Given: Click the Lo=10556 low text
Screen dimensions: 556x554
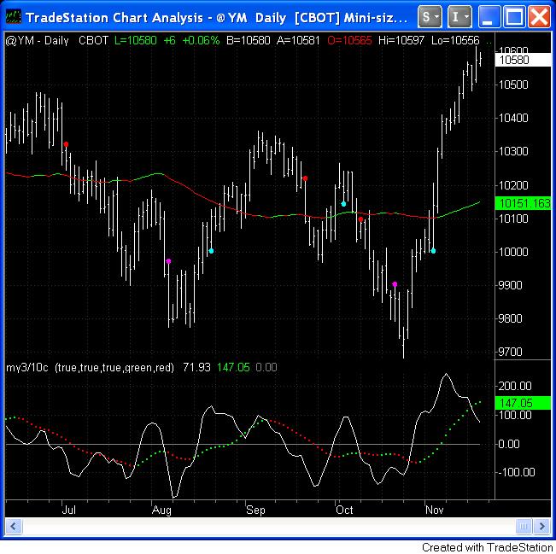Looking at the screenshot, I should (455, 40).
